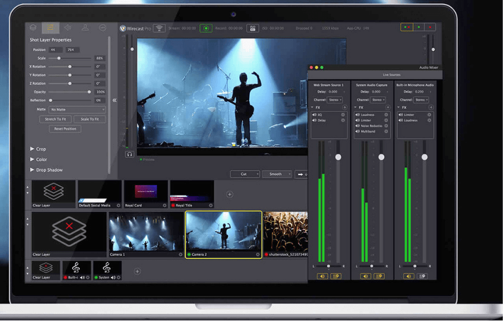Screen dimensions: 503x321
Task: Open Noise Reduction effect settings gear
Action: pyautogui.click(x=386, y=126)
